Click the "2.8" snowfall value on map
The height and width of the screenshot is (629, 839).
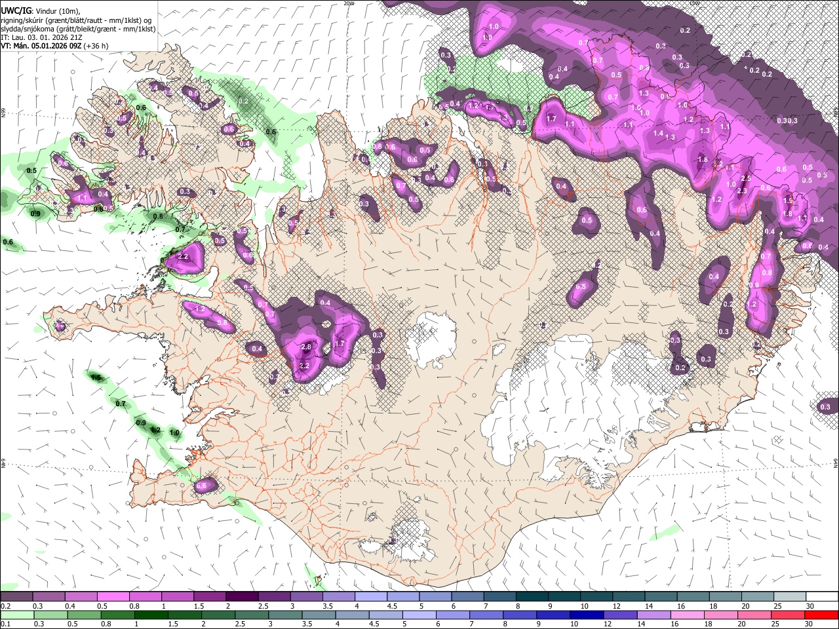[x=306, y=347]
